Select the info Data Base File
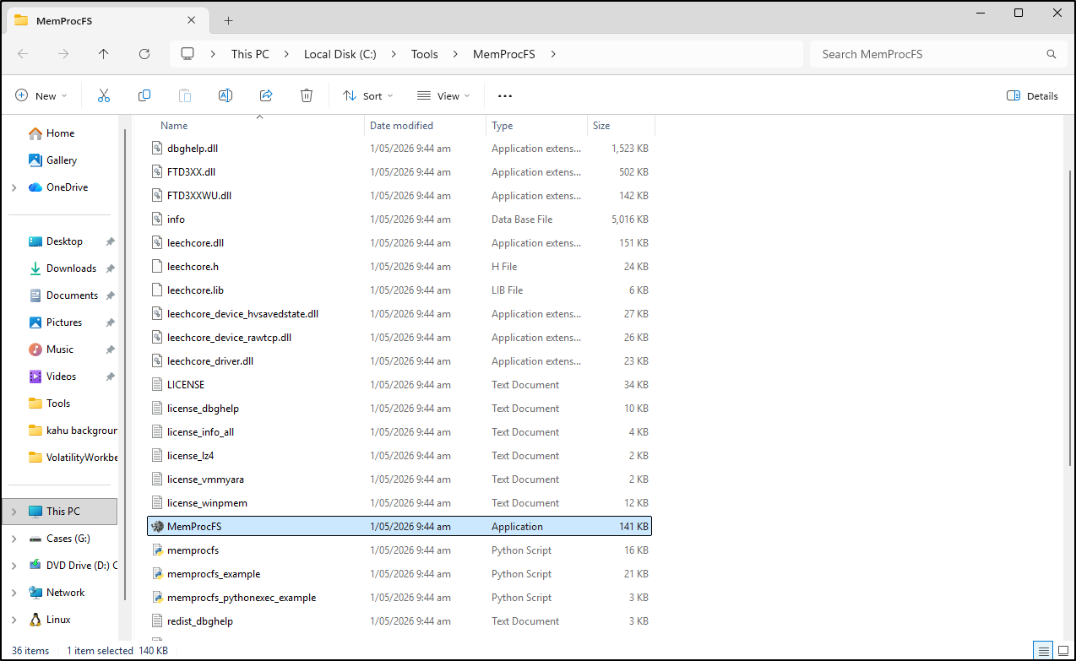This screenshot has width=1076, height=661. tap(399, 219)
